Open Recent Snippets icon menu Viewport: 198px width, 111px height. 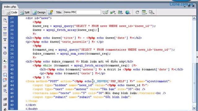click(5, 91)
